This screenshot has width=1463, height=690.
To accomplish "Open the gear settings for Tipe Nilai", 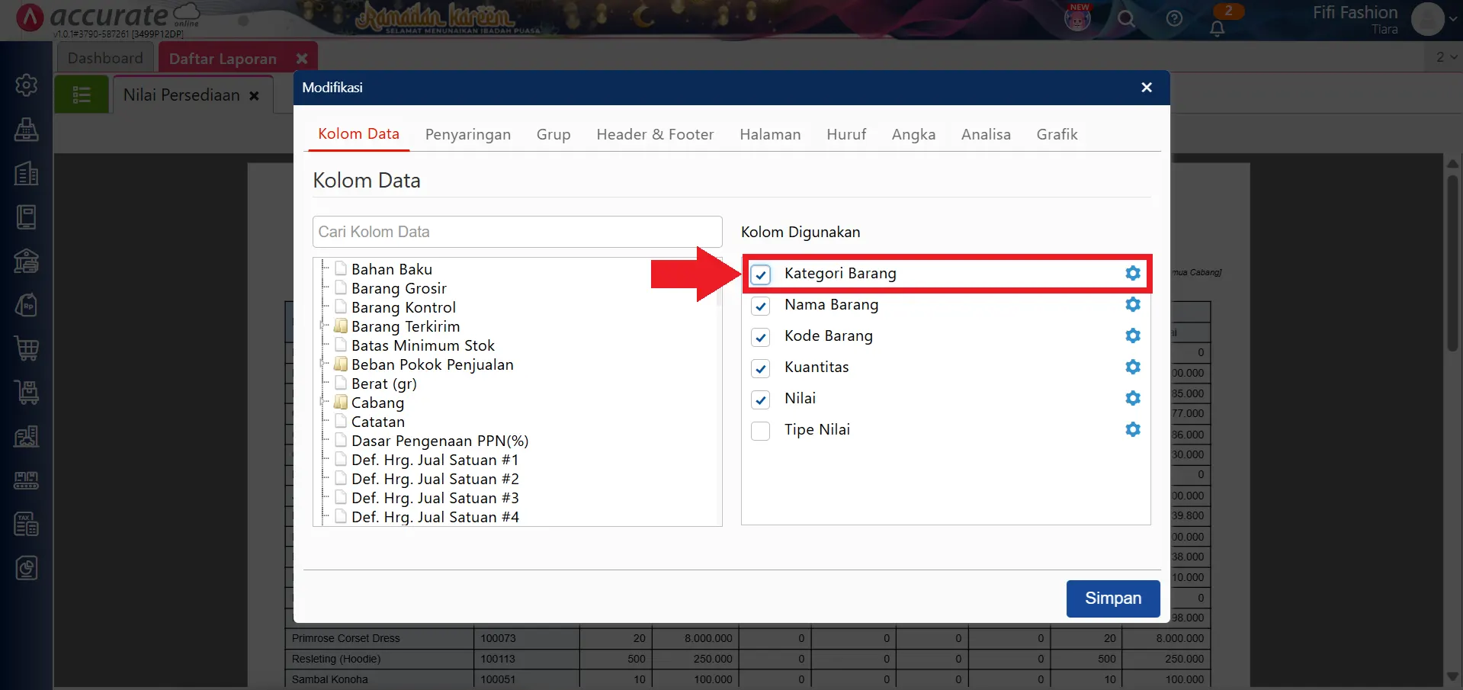I will click(x=1133, y=429).
